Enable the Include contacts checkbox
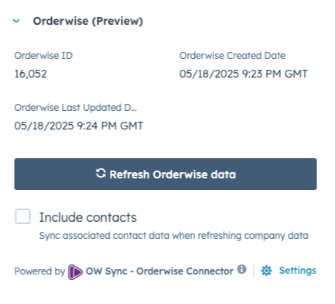 tap(22, 216)
